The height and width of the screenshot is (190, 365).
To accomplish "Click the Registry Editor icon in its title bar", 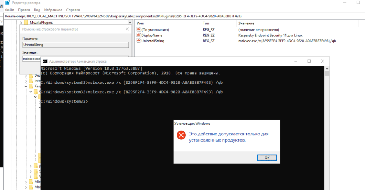I will pyautogui.click(x=8, y=3).
